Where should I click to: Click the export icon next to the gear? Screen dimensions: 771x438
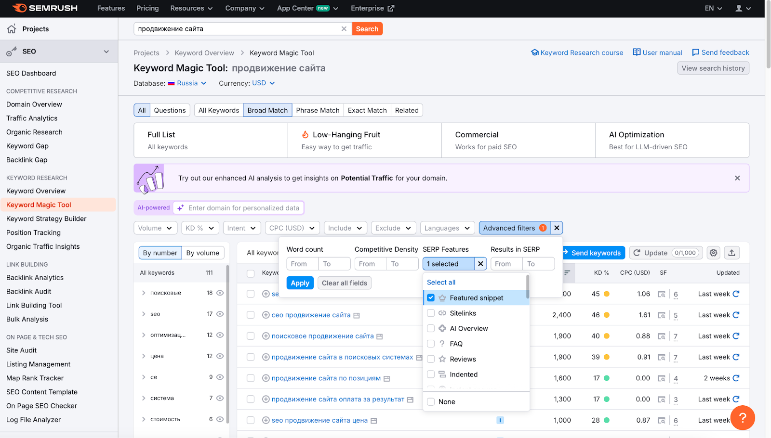pos(731,252)
